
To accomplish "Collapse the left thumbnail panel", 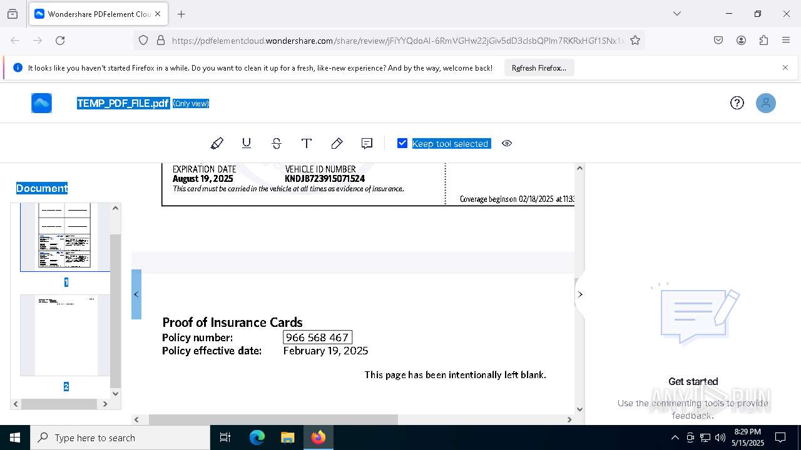I will (x=136, y=294).
